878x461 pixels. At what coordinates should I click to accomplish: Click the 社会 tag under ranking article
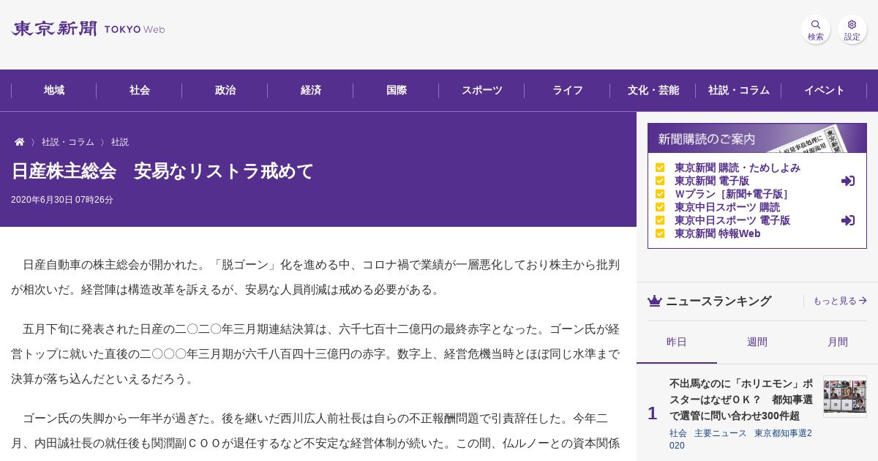pos(678,433)
